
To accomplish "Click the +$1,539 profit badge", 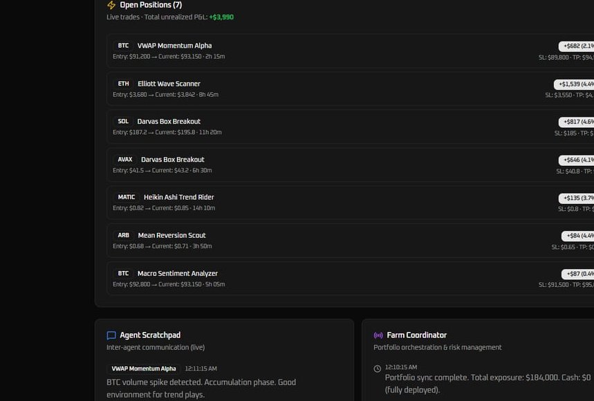I will (575, 84).
